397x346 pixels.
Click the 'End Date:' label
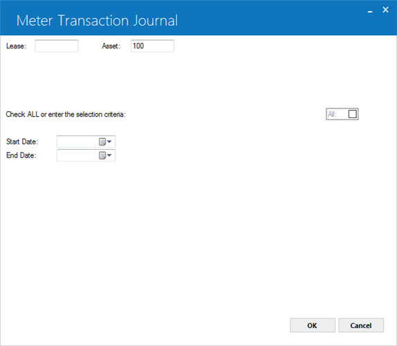click(x=21, y=155)
